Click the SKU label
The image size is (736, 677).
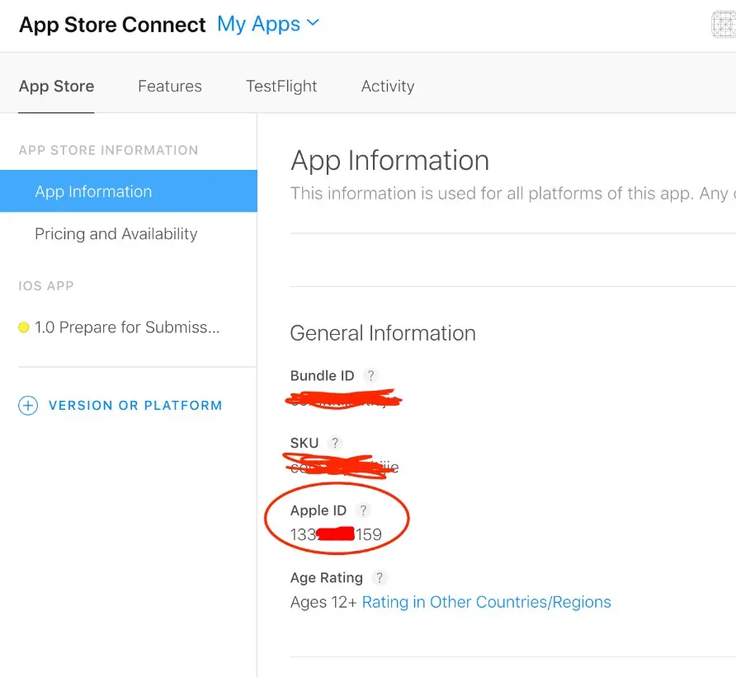pyautogui.click(x=304, y=443)
